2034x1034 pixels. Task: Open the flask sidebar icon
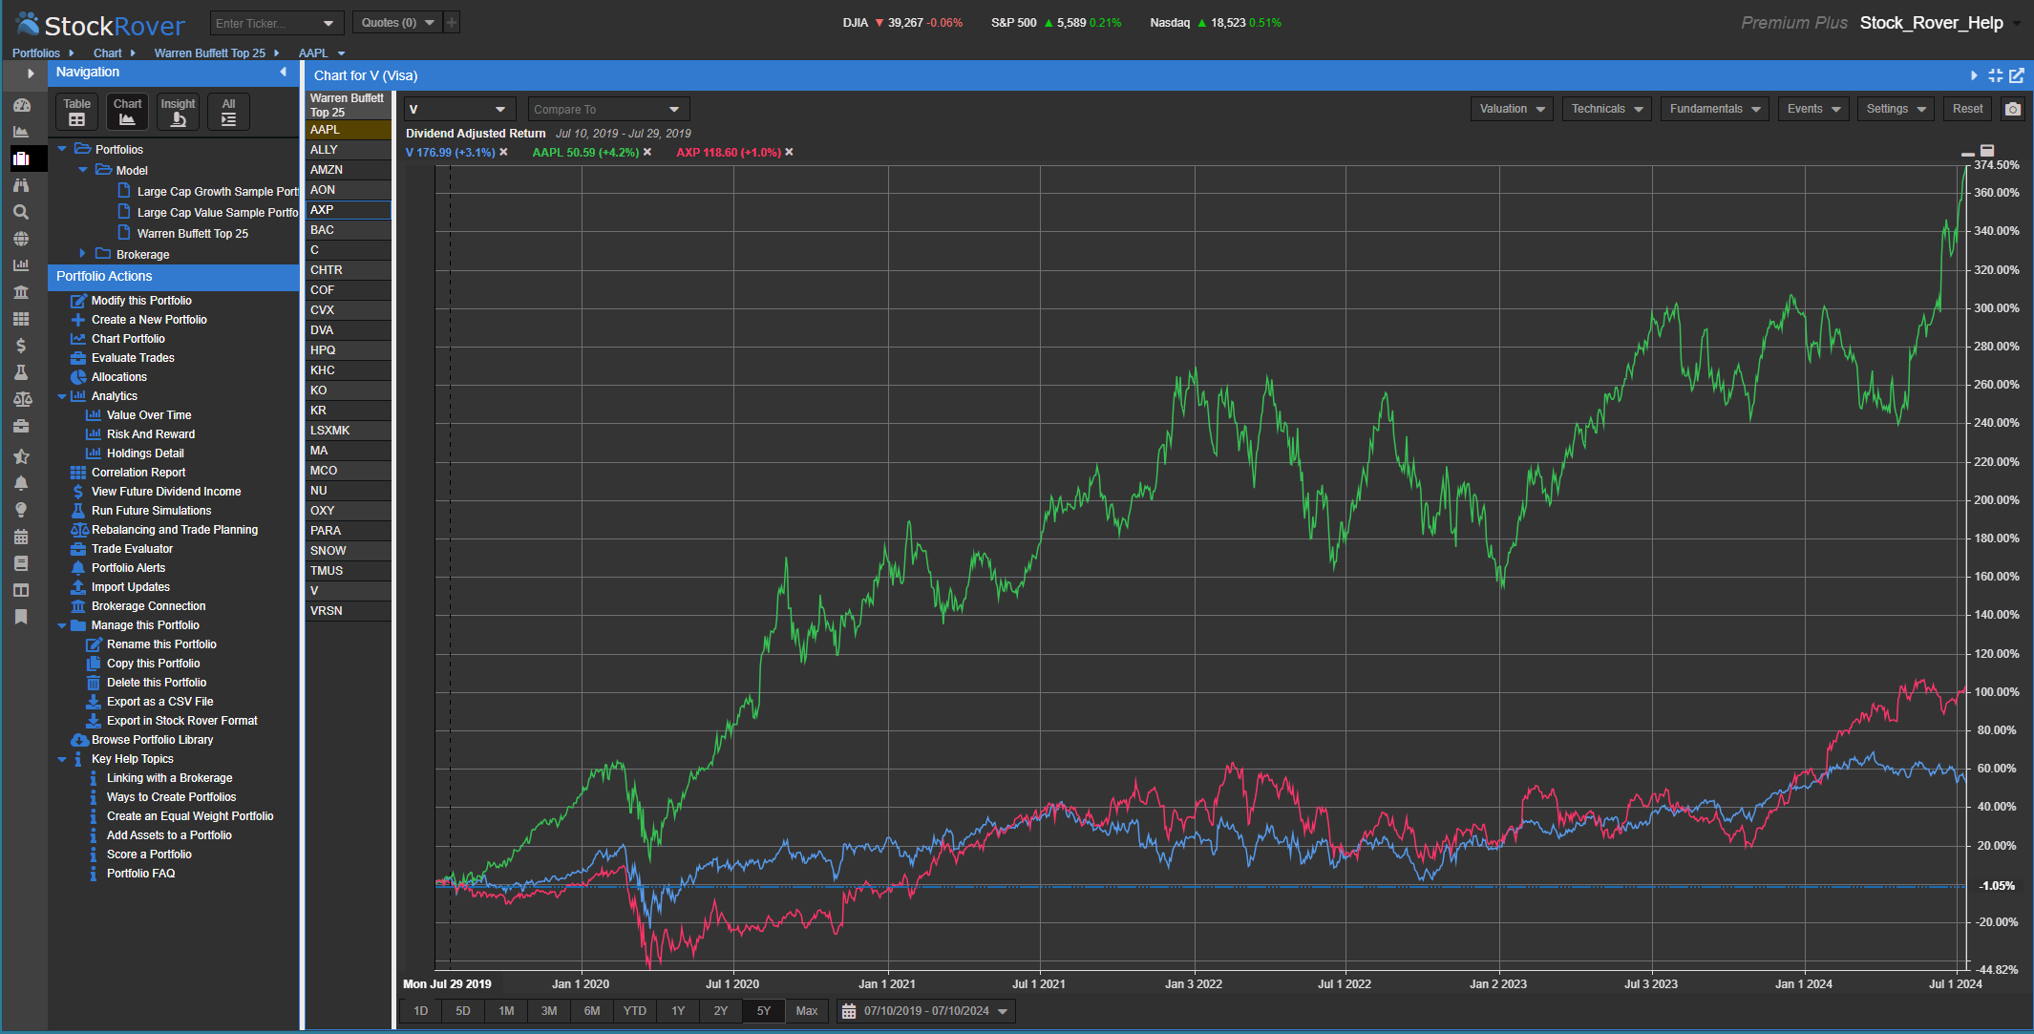tap(21, 372)
